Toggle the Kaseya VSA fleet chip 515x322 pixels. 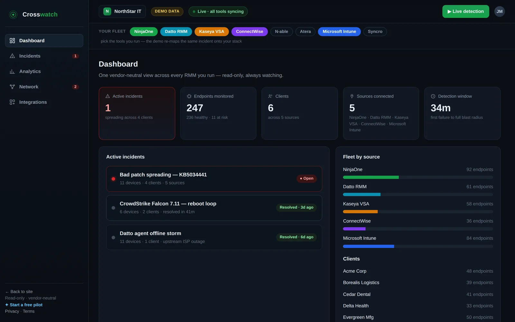pos(211,32)
